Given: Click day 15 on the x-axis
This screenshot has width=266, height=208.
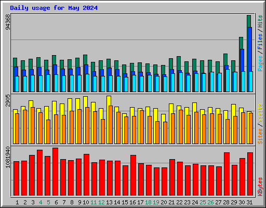Looking at the screenshot, I should click(x=125, y=202).
